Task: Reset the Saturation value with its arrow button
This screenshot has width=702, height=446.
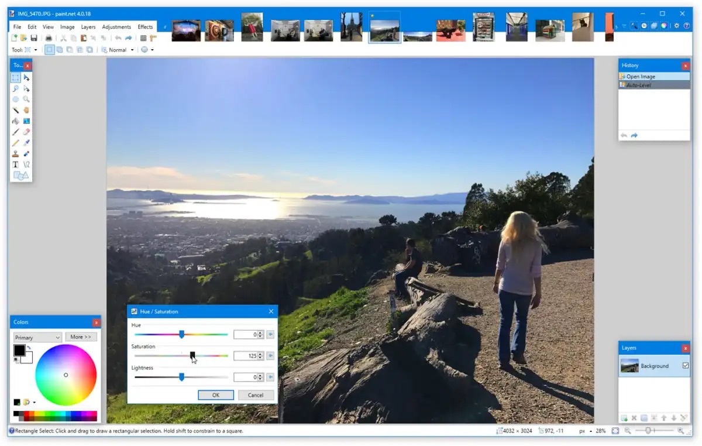Action: [x=270, y=356]
